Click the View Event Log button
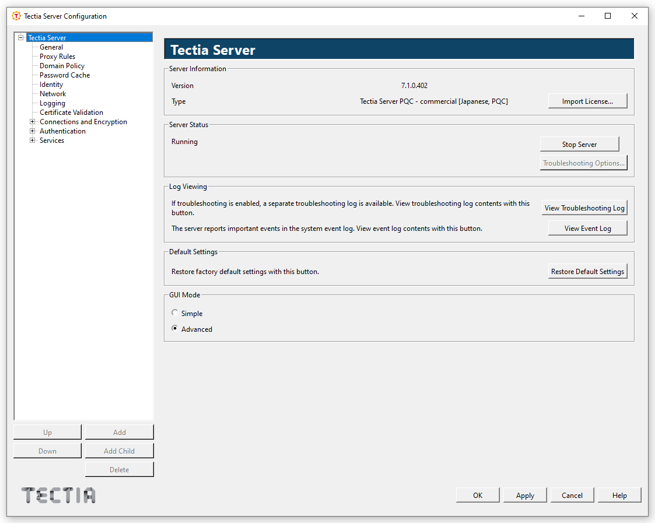This screenshot has width=655, height=523. [x=587, y=228]
